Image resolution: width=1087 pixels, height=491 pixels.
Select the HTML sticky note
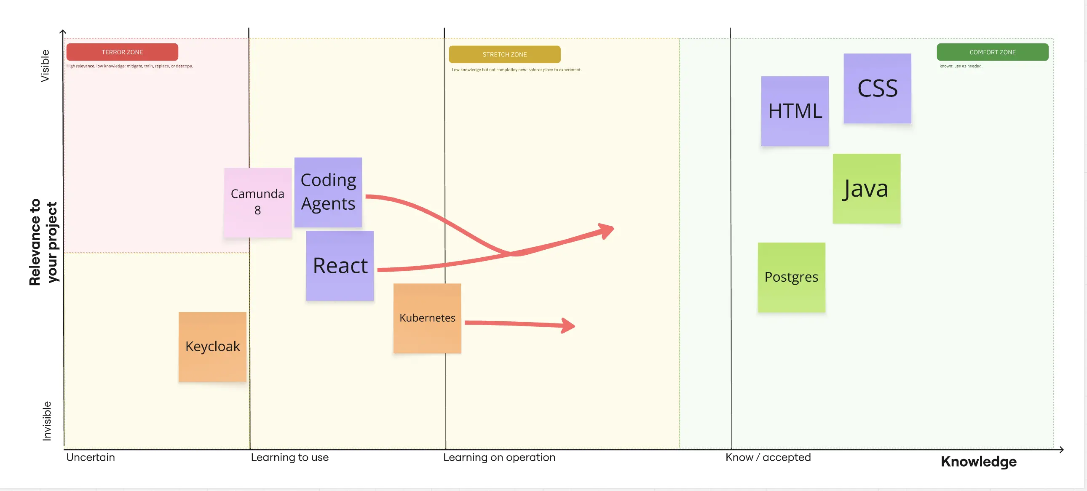[795, 111]
